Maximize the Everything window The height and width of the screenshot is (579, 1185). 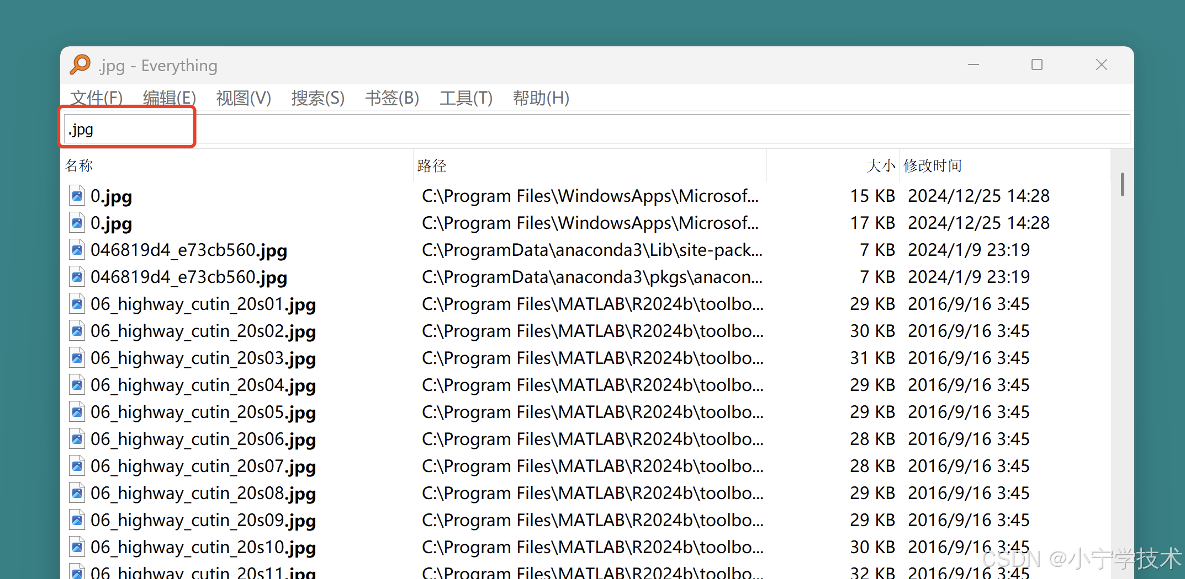1037,65
